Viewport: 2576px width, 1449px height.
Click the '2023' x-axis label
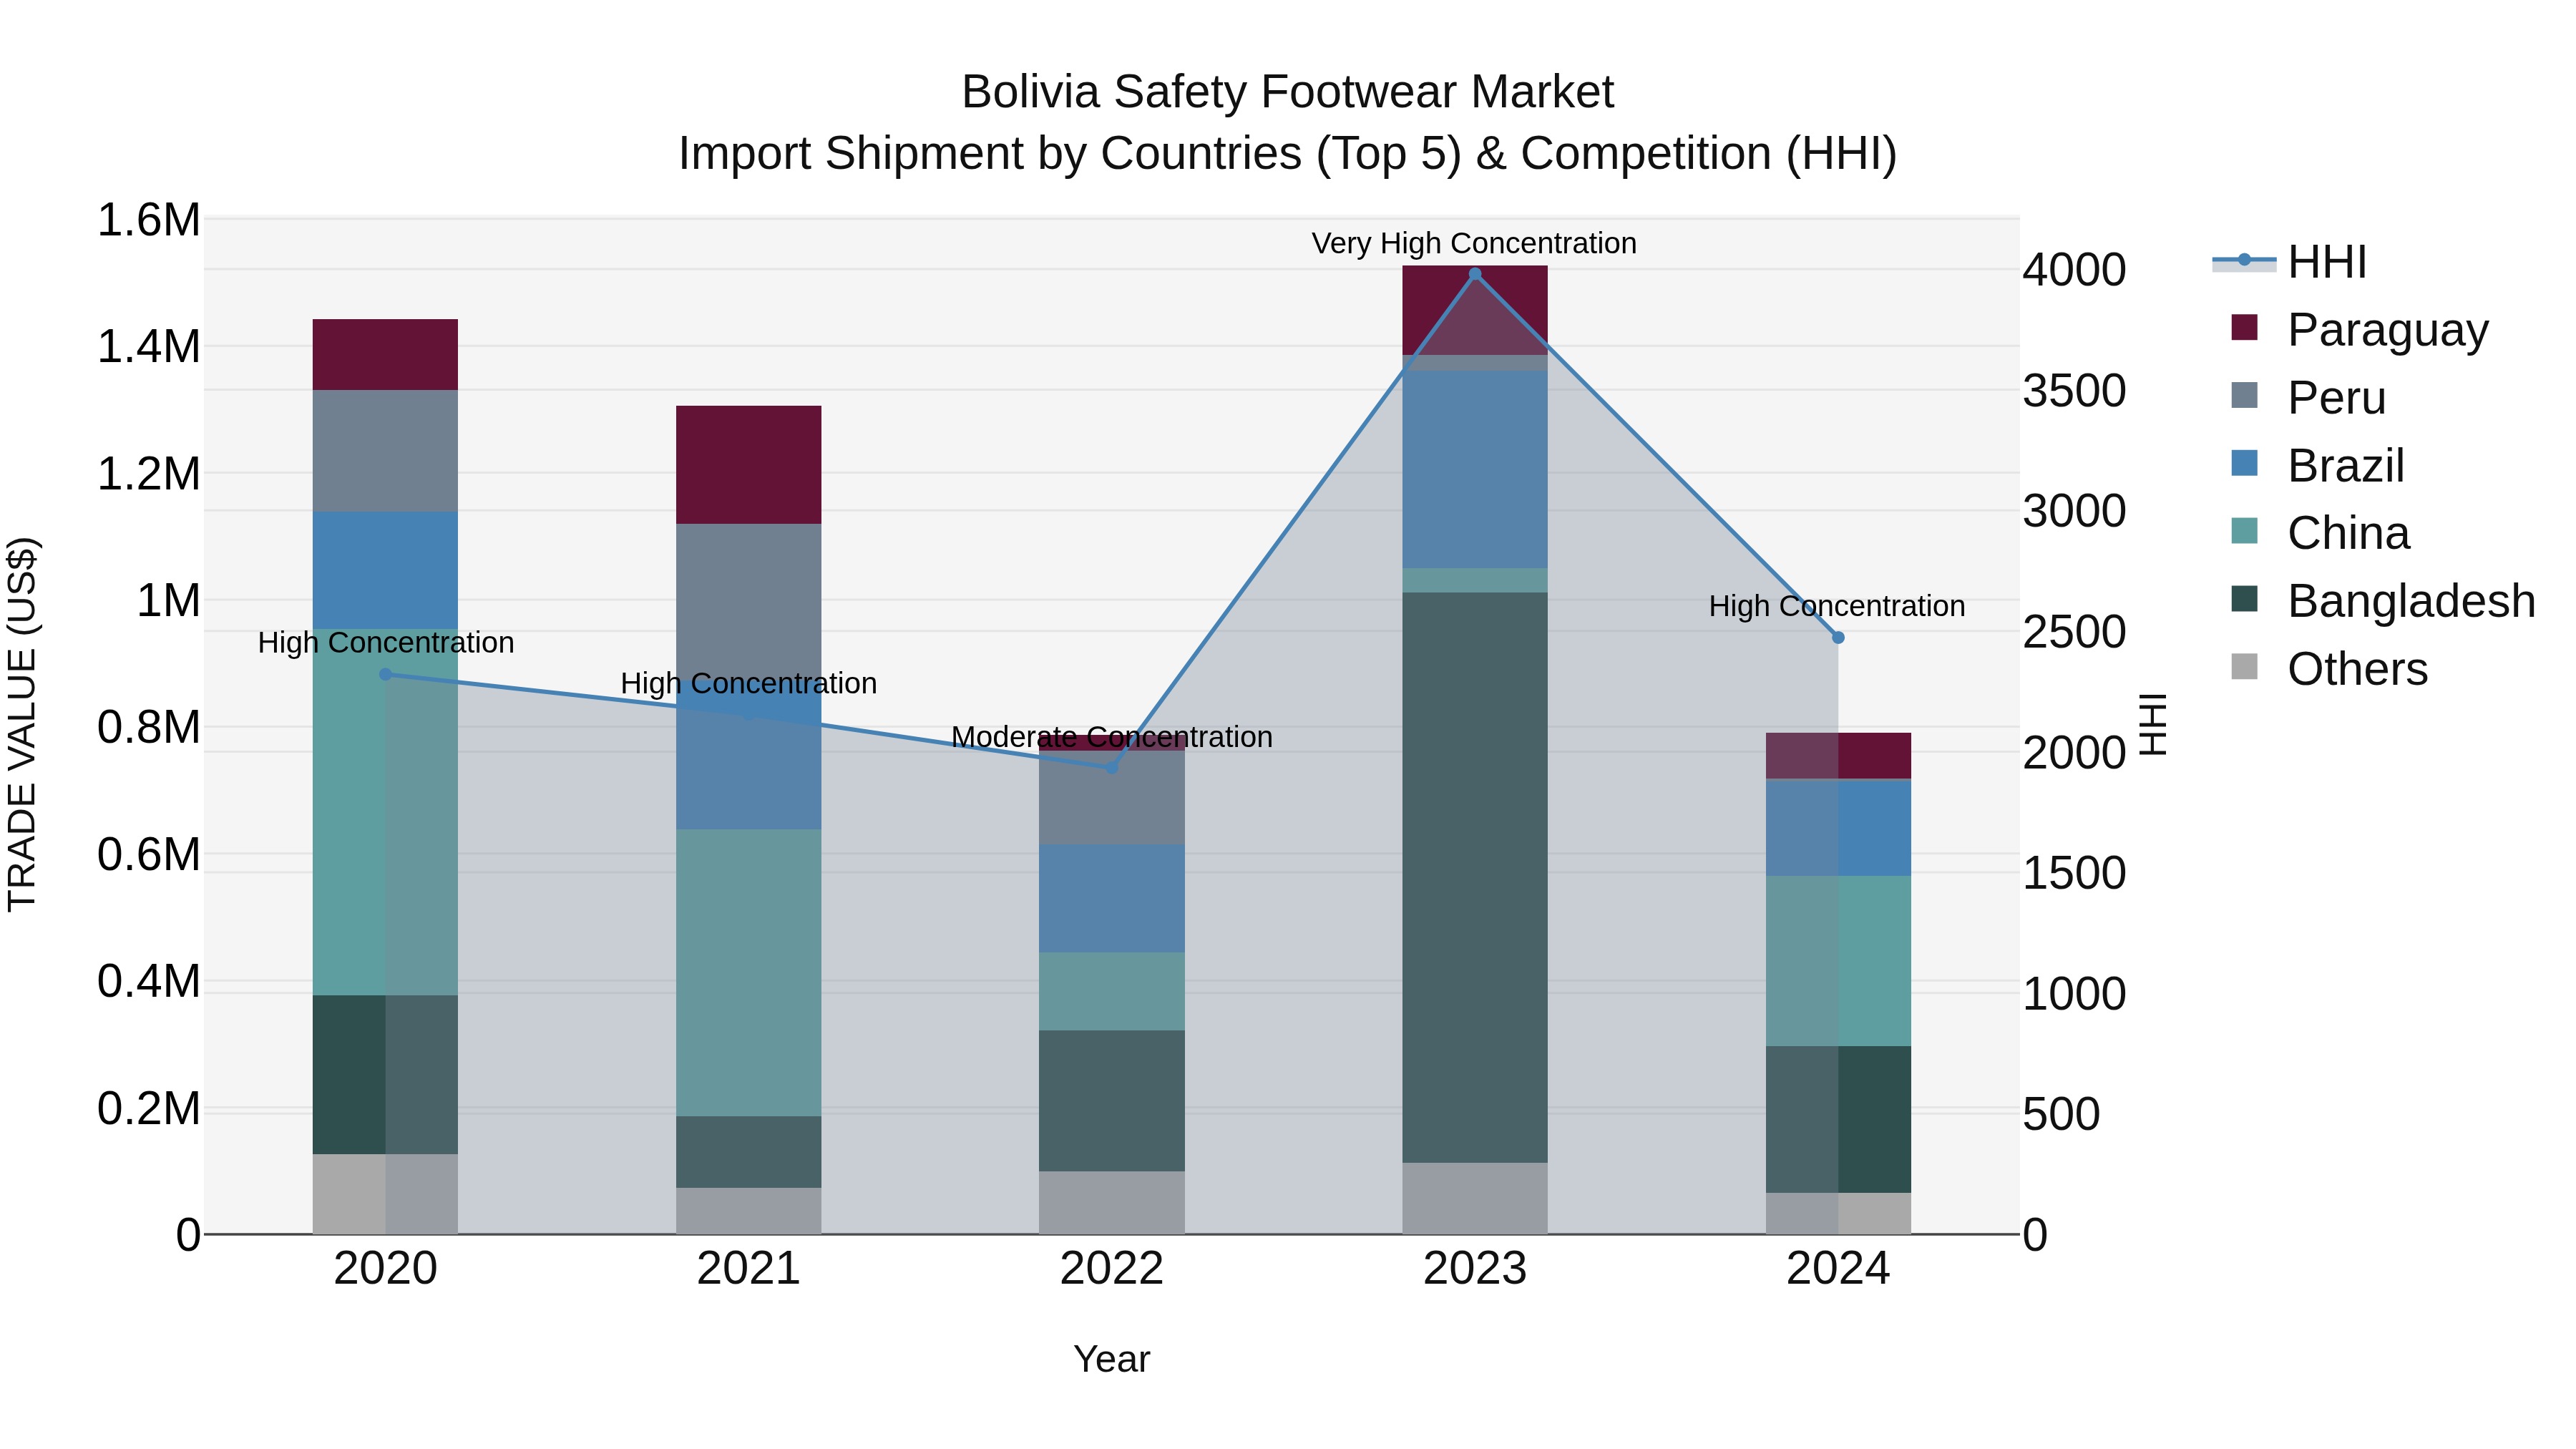[1475, 1269]
